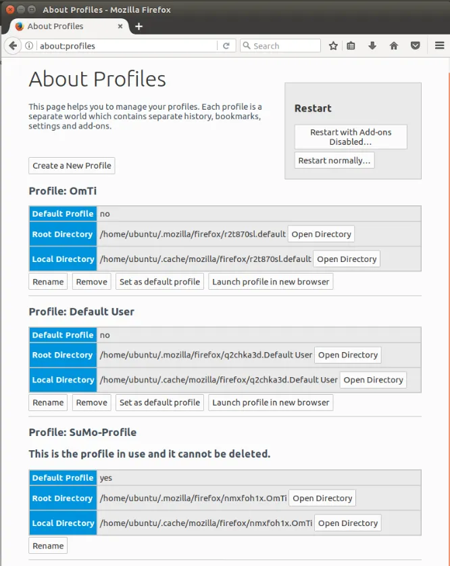This screenshot has height=566, width=450.
Task: Rename the SuMo-Profile profile
Action: [x=47, y=545]
